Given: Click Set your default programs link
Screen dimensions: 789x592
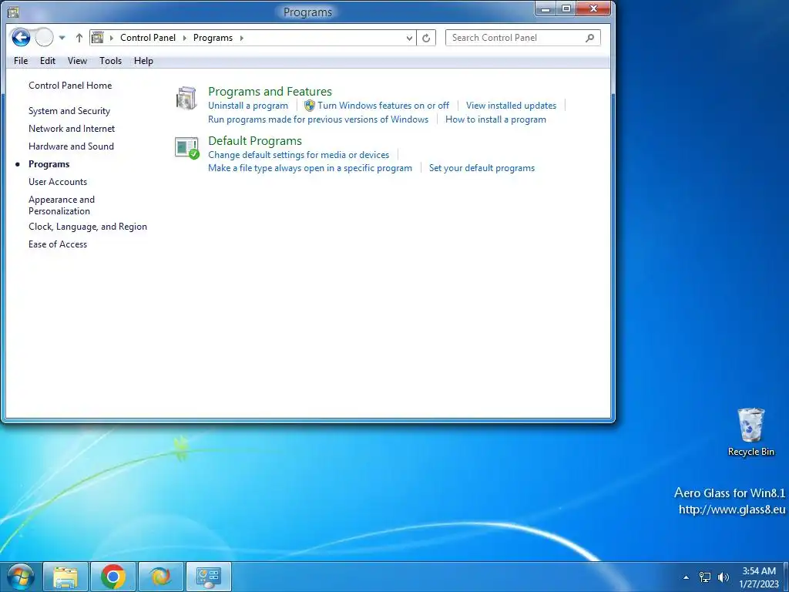Looking at the screenshot, I should coord(482,168).
